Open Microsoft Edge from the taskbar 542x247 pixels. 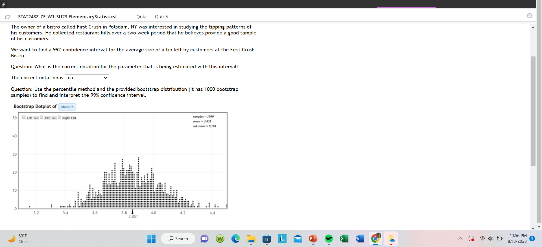pyautogui.click(x=235, y=239)
